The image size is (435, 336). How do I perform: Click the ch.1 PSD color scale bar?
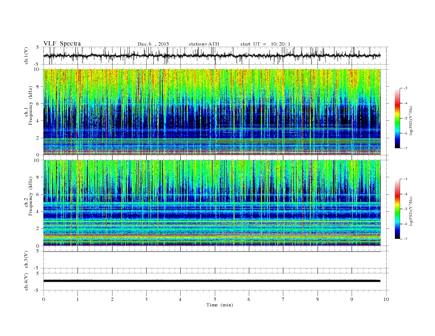click(397, 118)
